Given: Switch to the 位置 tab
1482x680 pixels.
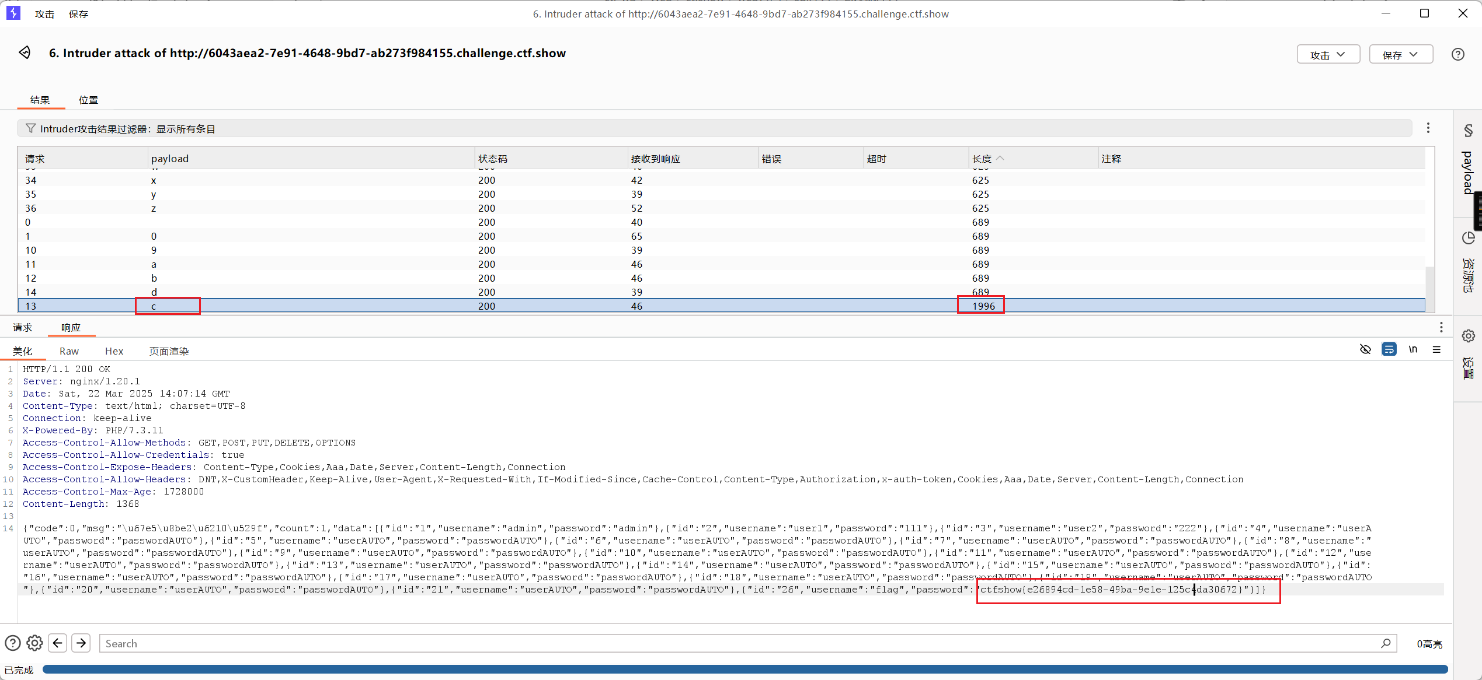Looking at the screenshot, I should pyautogui.click(x=88, y=100).
